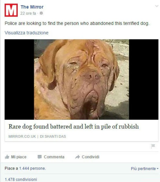Toggle Mi piace on the post
Image resolution: width=160 pixels, height=182 pixels.
tap(16, 157)
